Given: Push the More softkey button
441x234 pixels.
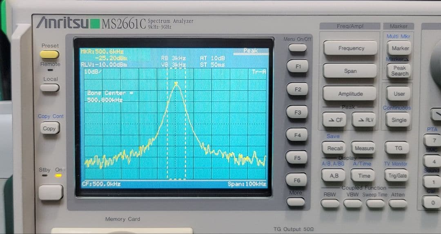Looking at the screenshot, I should pos(296,202).
